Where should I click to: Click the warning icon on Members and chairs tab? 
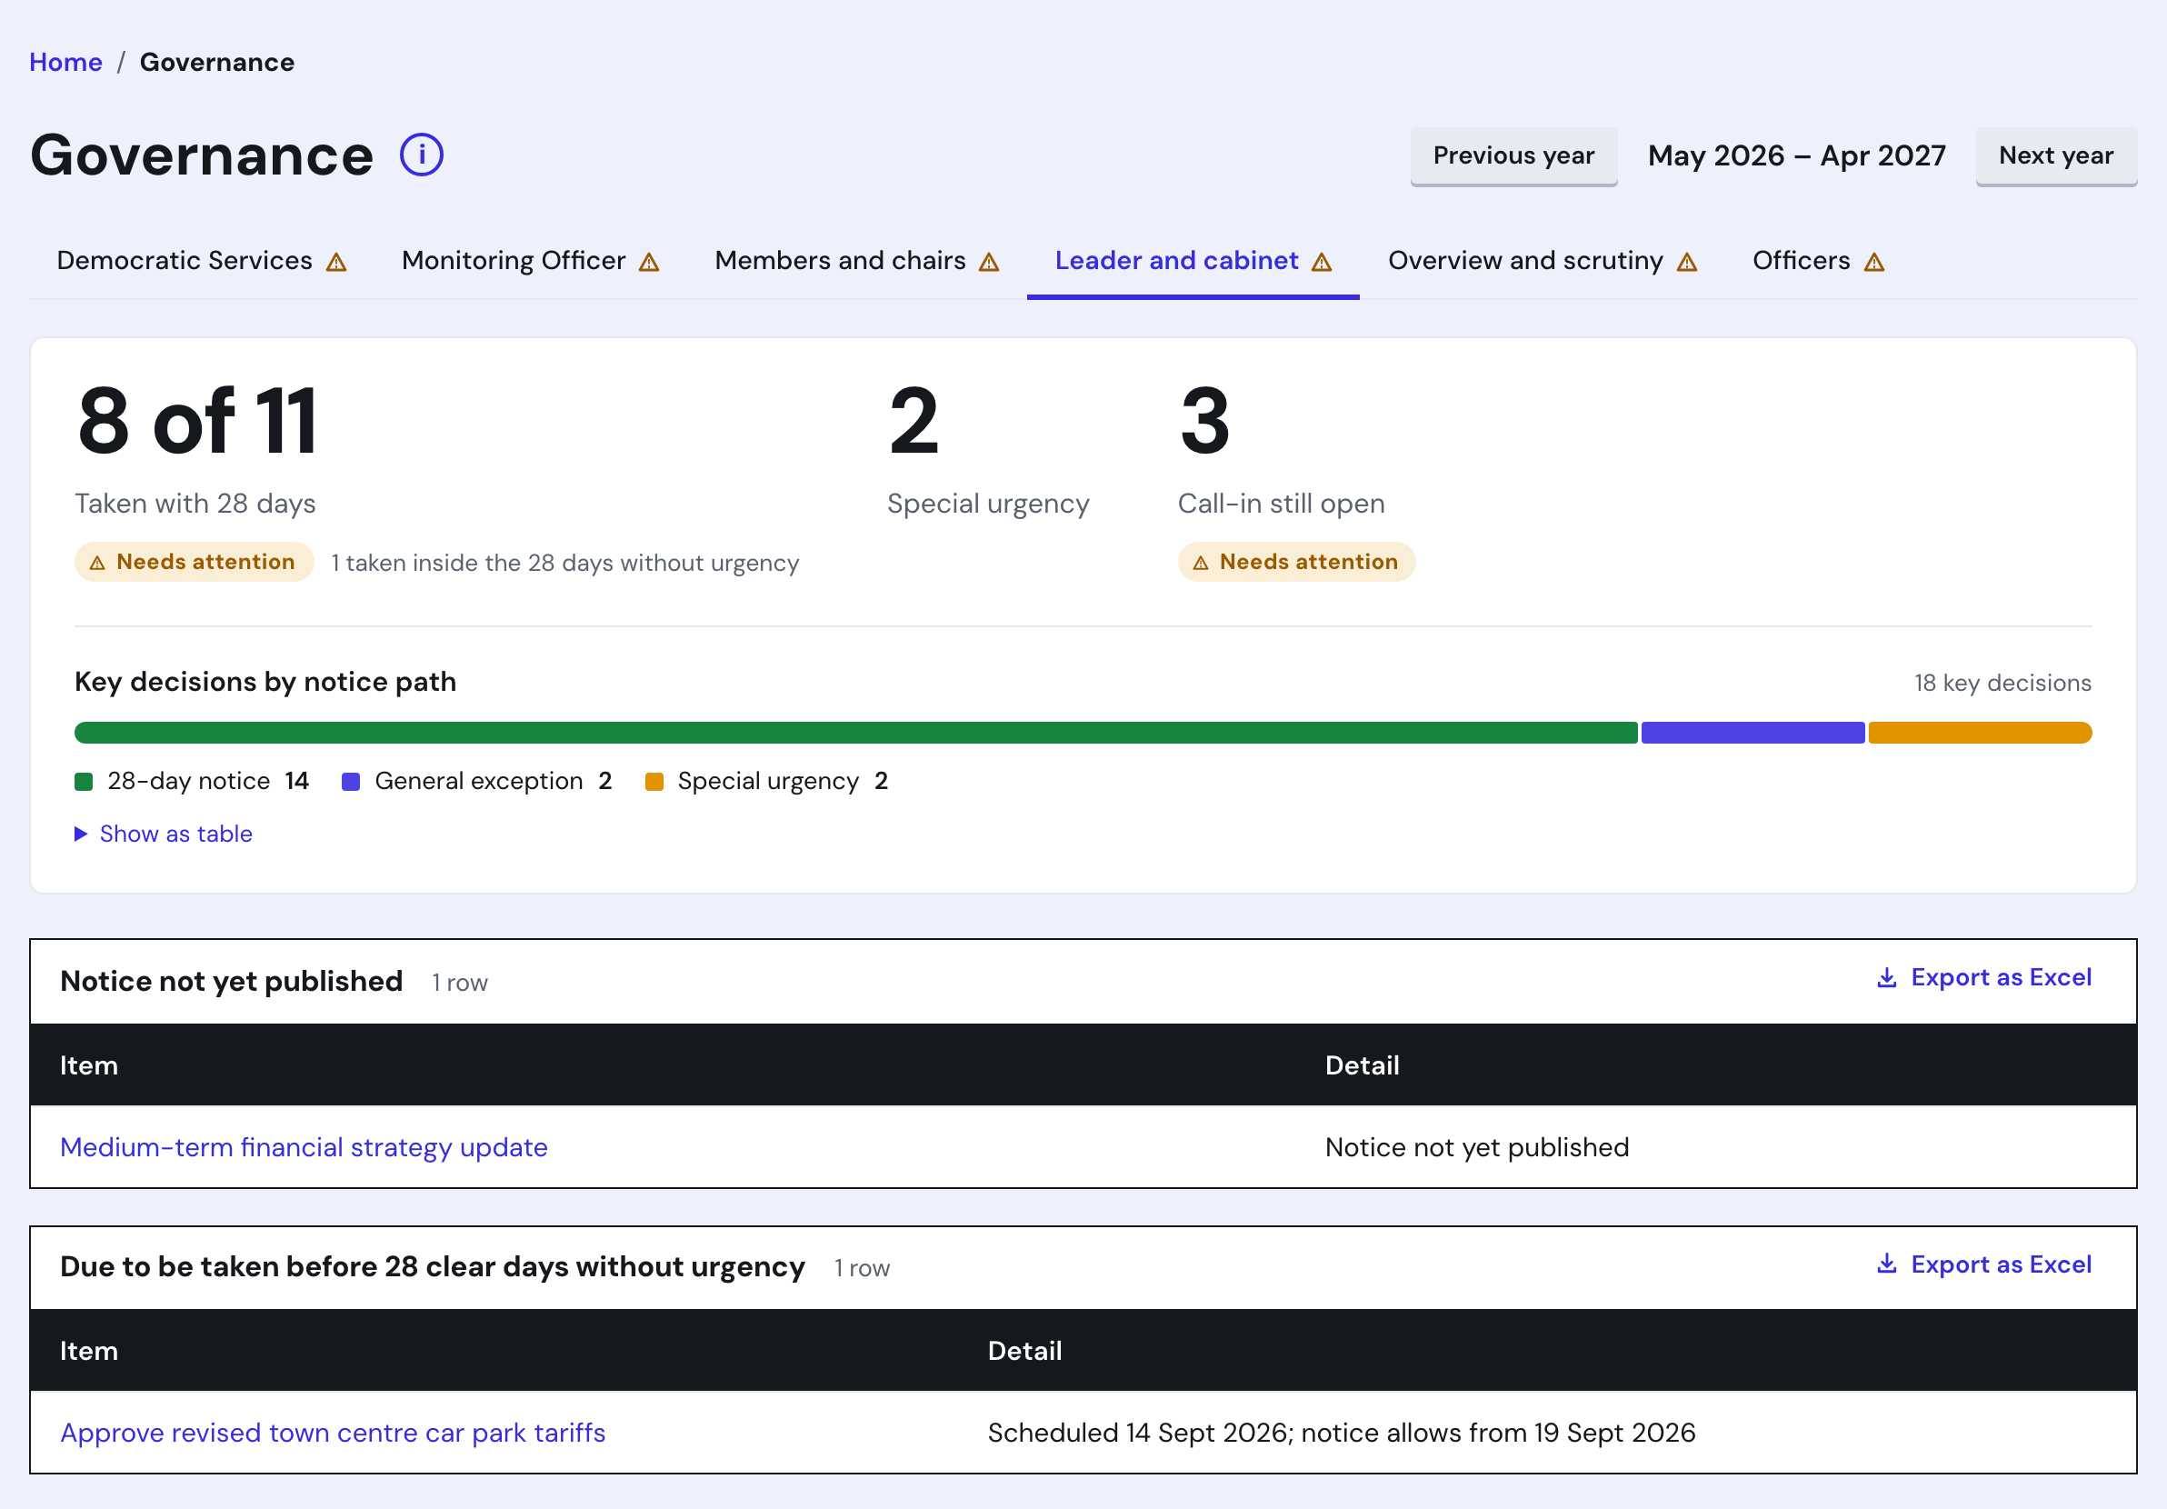click(x=989, y=263)
